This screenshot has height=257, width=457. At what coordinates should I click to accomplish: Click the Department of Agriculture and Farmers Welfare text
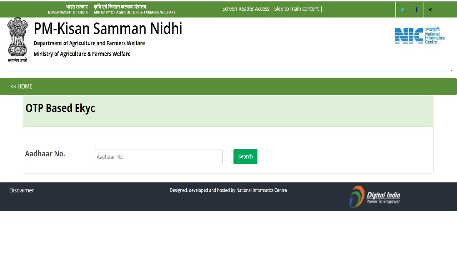(89, 43)
